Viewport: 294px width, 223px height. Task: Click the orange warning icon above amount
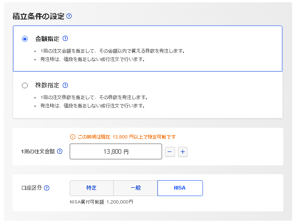tap(72, 137)
